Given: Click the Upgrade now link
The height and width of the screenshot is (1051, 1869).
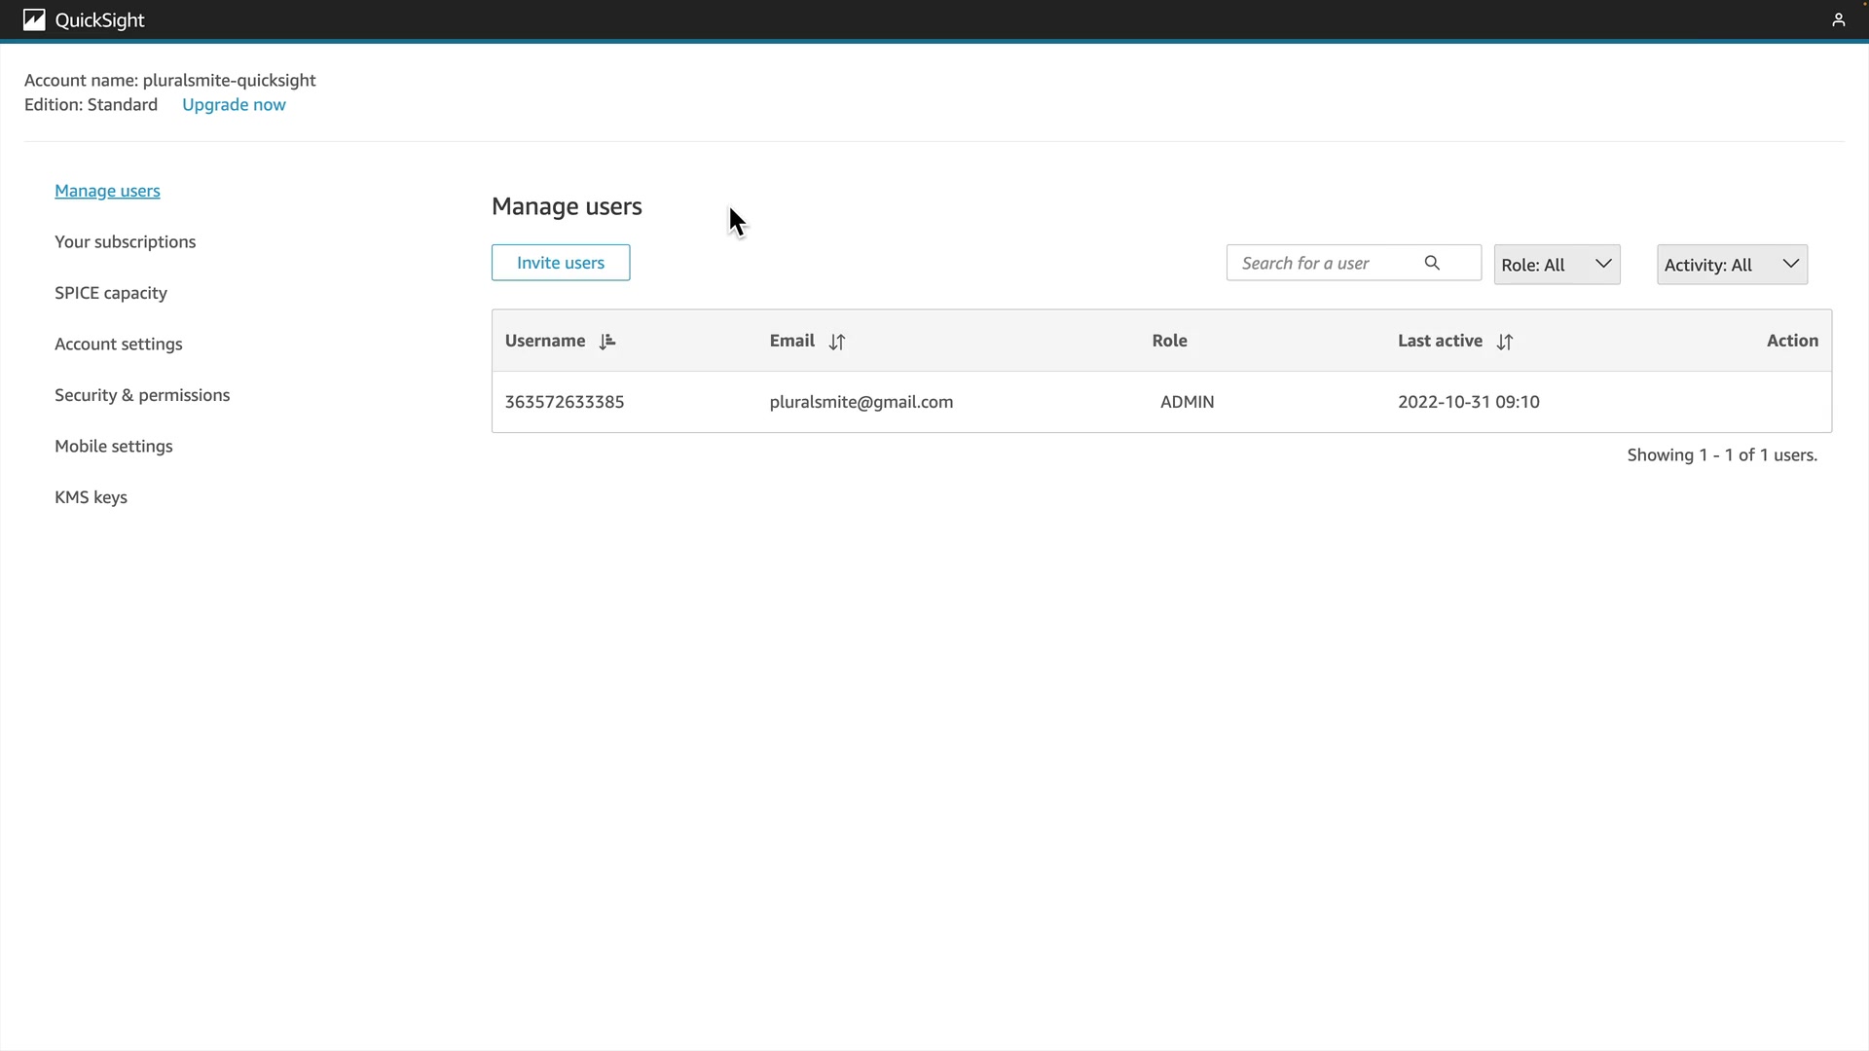Looking at the screenshot, I should 234,105.
